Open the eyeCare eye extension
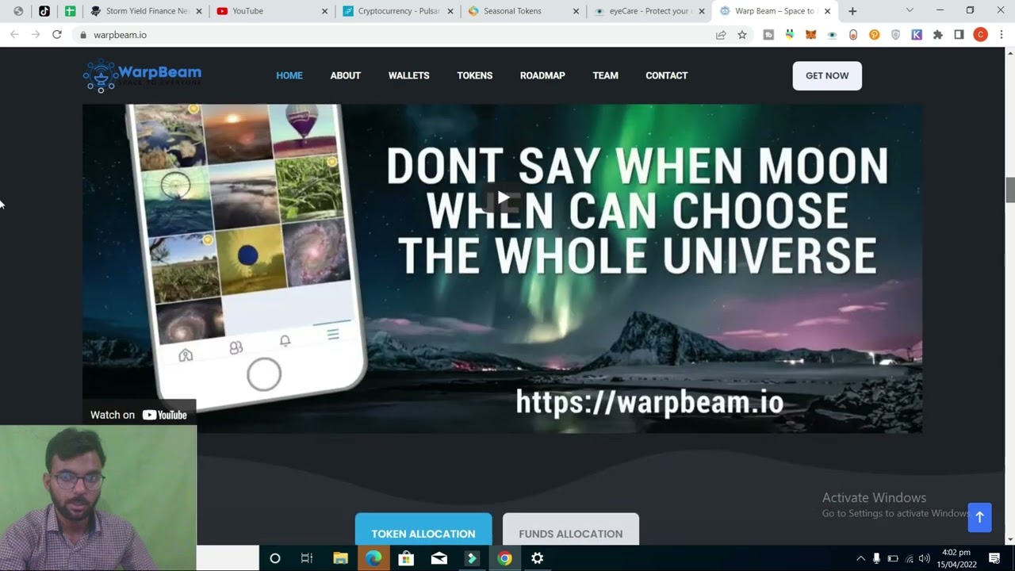 pyautogui.click(x=832, y=35)
